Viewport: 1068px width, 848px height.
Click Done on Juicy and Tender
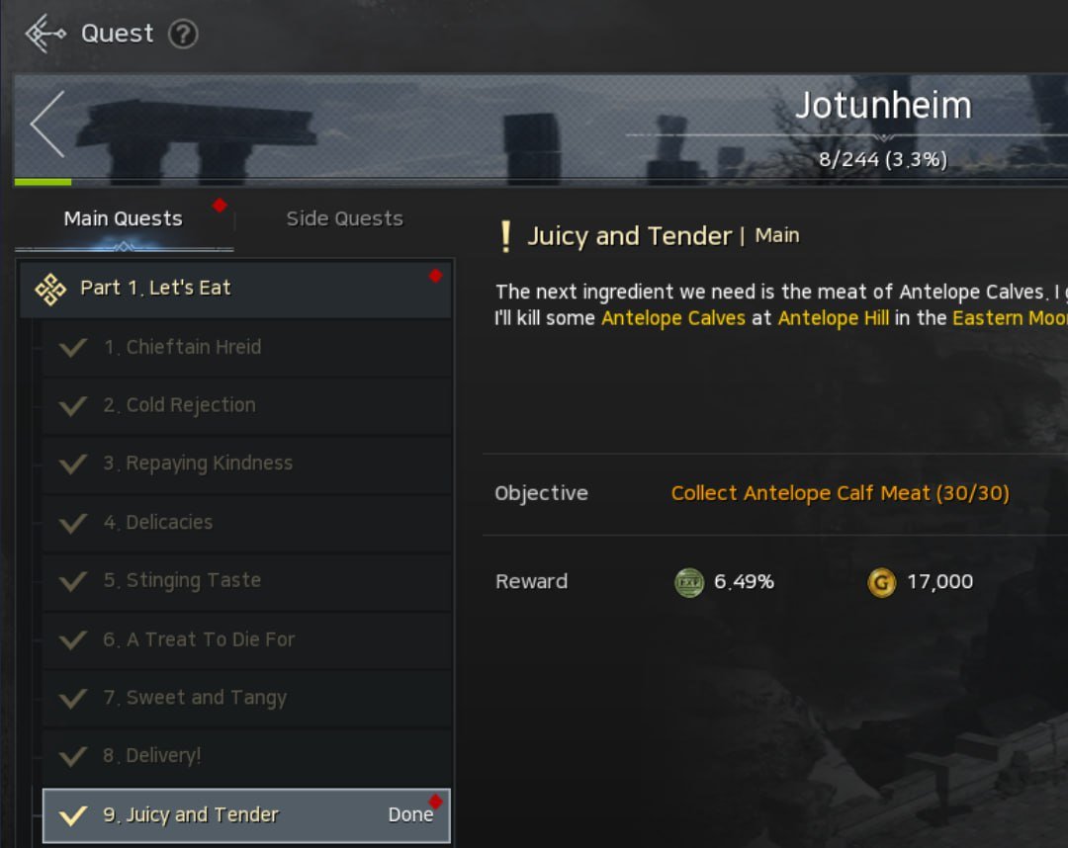[410, 814]
